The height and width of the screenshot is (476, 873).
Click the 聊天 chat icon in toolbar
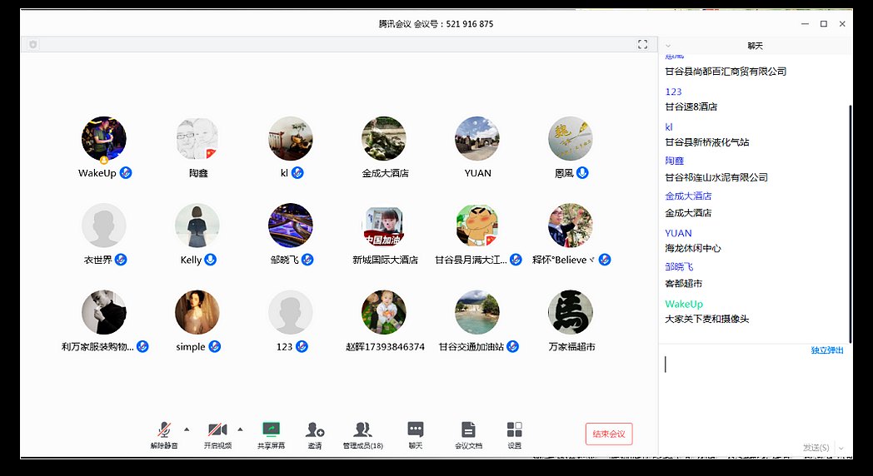(415, 430)
